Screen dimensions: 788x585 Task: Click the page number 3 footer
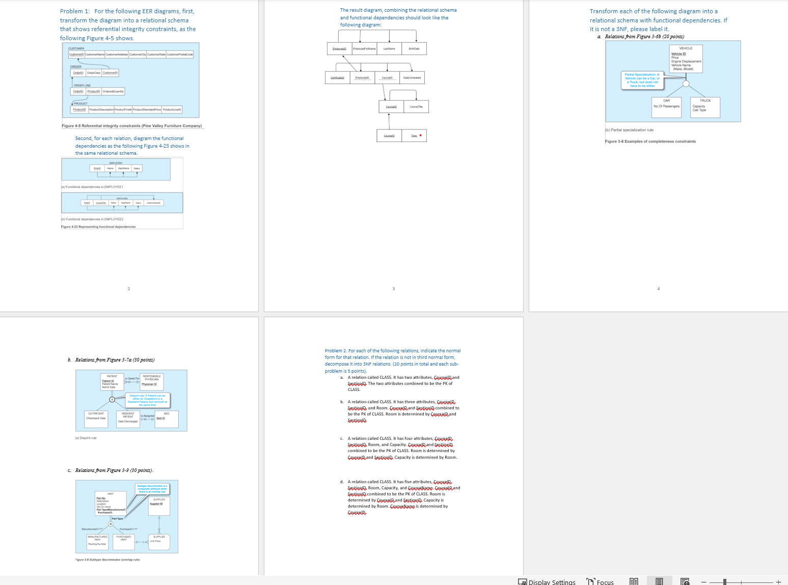[x=393, y=288]
